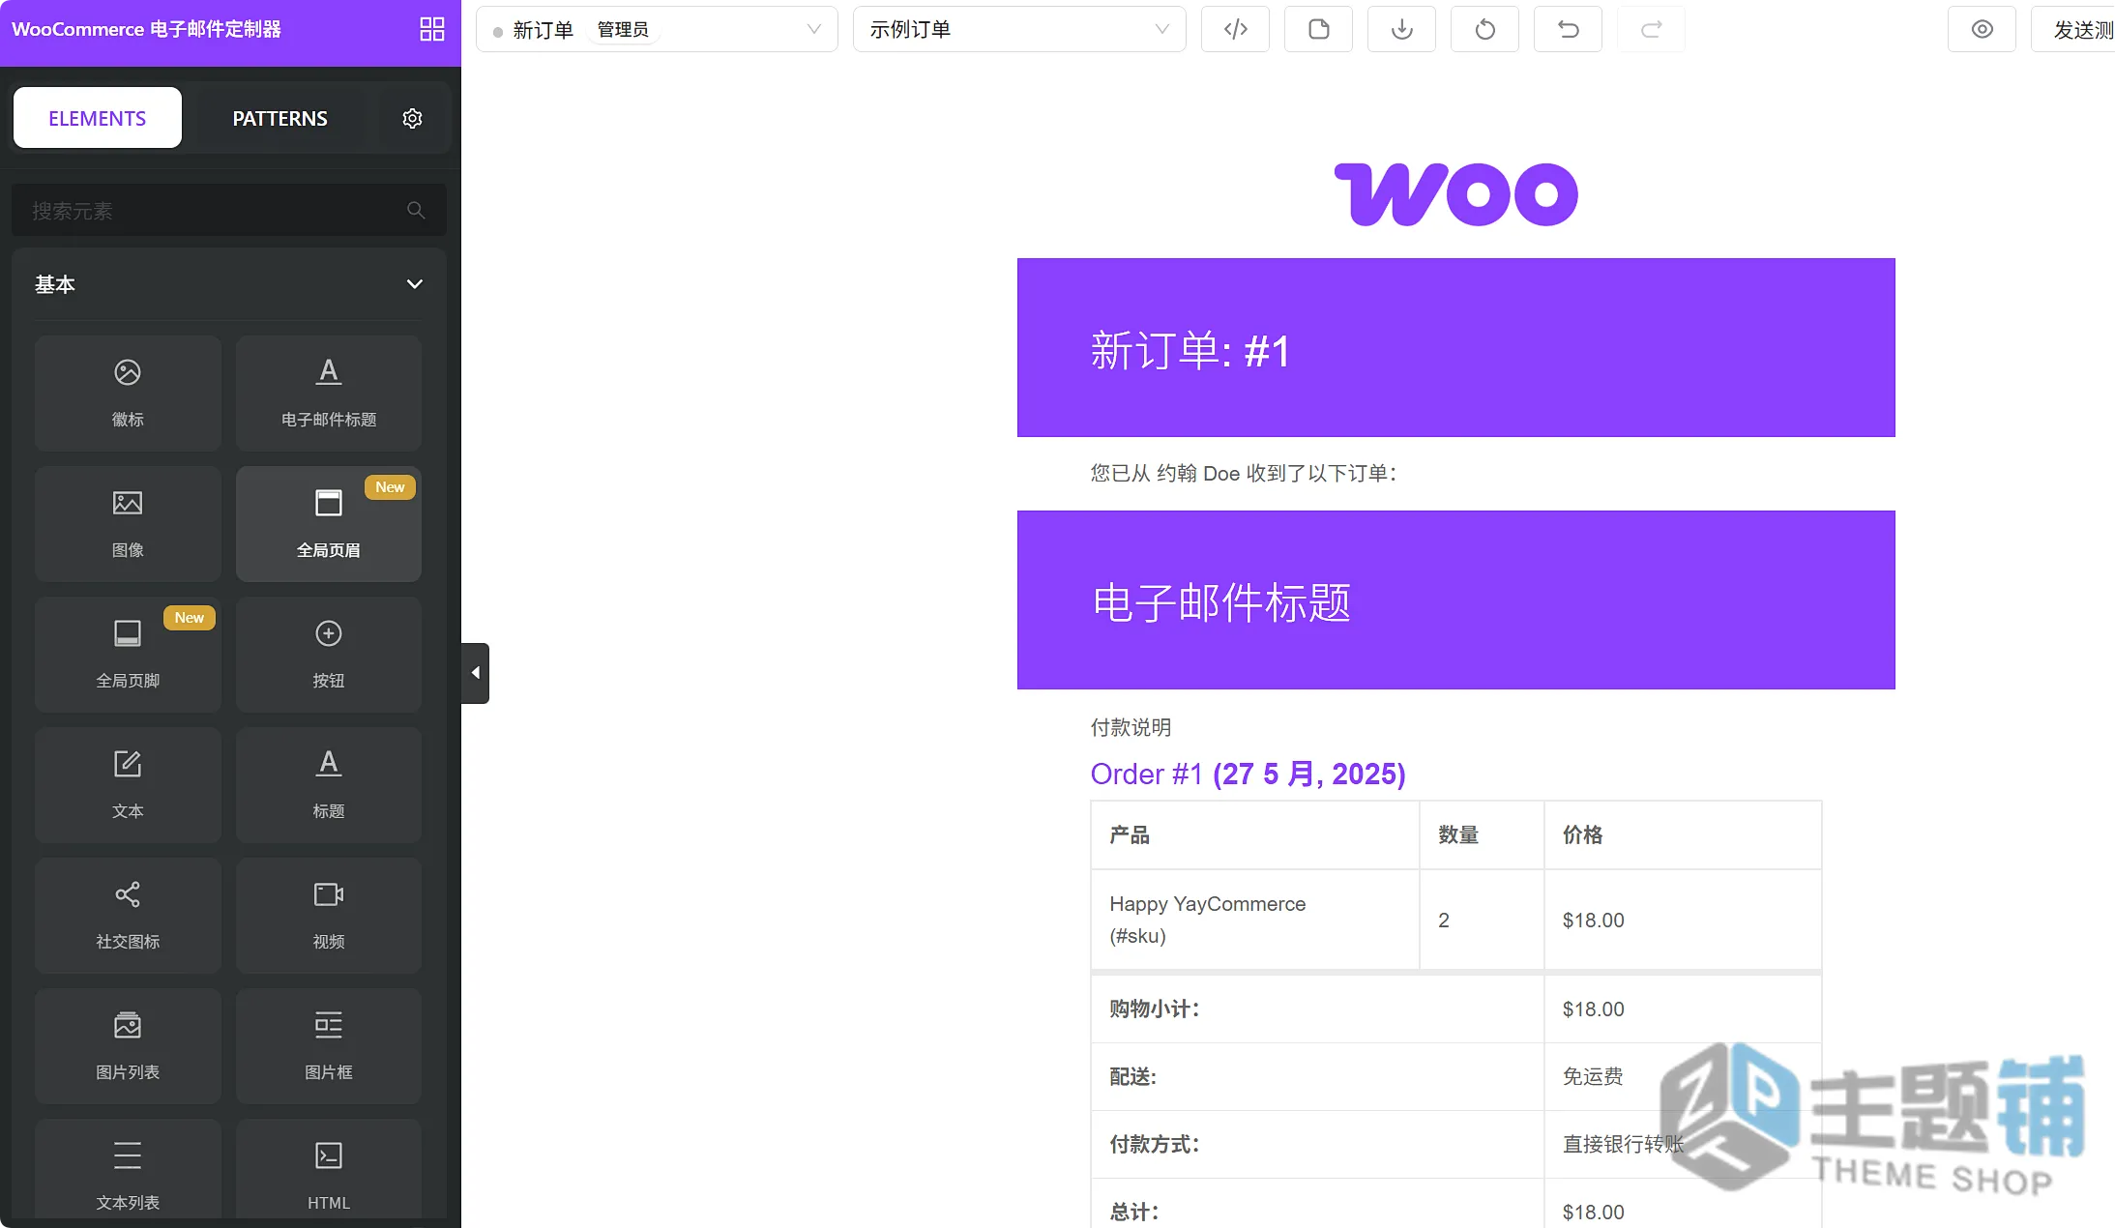Collapse the 基本 elements section

(229, 284)
